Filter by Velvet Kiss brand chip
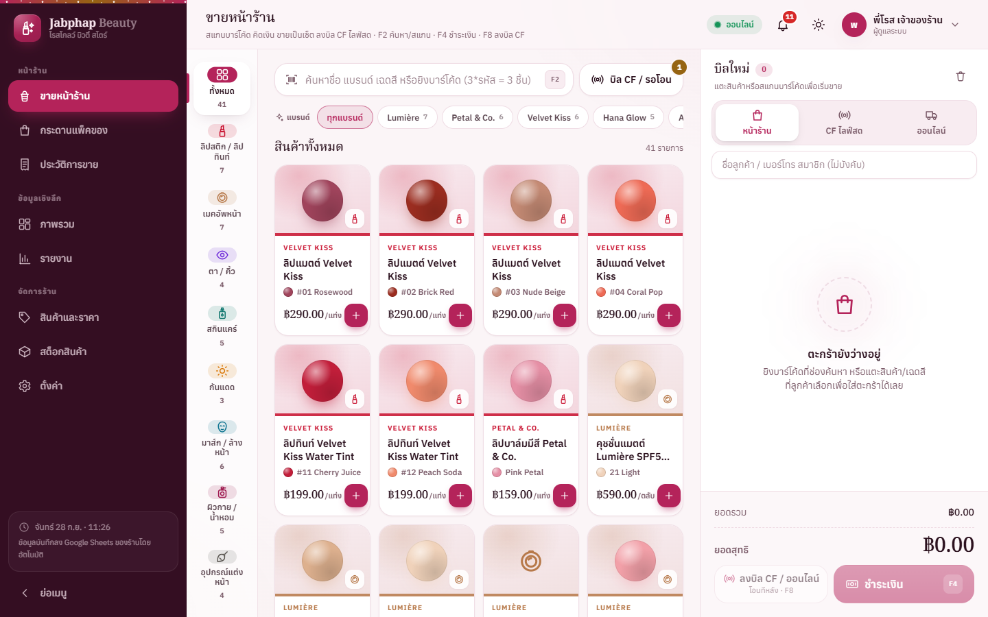Image resolution: width=988 pixels, height=617 pixels. coord(553,117)
